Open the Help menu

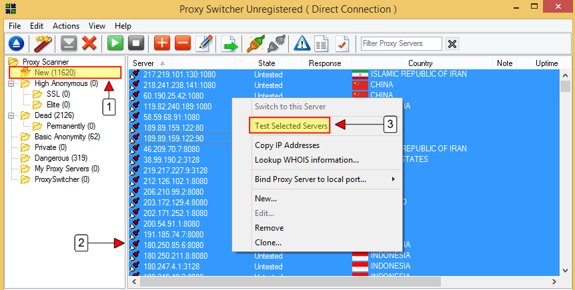[123, 26]
